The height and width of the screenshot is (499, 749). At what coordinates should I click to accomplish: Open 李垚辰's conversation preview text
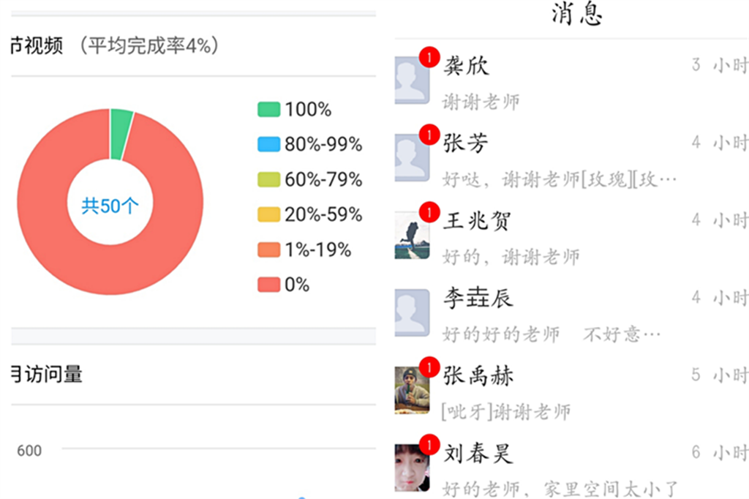coord(552,334)
